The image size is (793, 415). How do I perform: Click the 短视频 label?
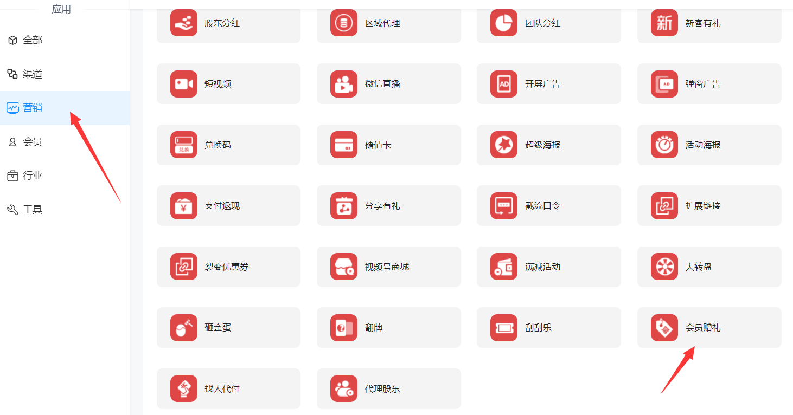click(x=218, y=84)
